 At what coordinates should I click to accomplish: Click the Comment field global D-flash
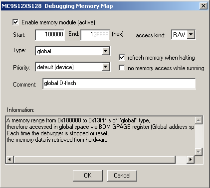pos(119,84)
